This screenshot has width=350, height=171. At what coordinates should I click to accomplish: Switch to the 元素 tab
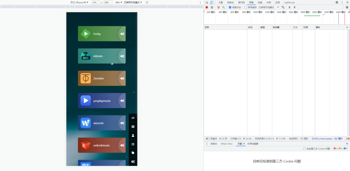coord(221,3)
